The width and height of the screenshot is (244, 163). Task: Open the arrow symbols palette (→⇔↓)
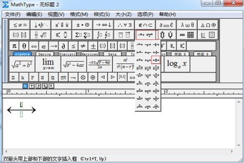coord(103,25)
